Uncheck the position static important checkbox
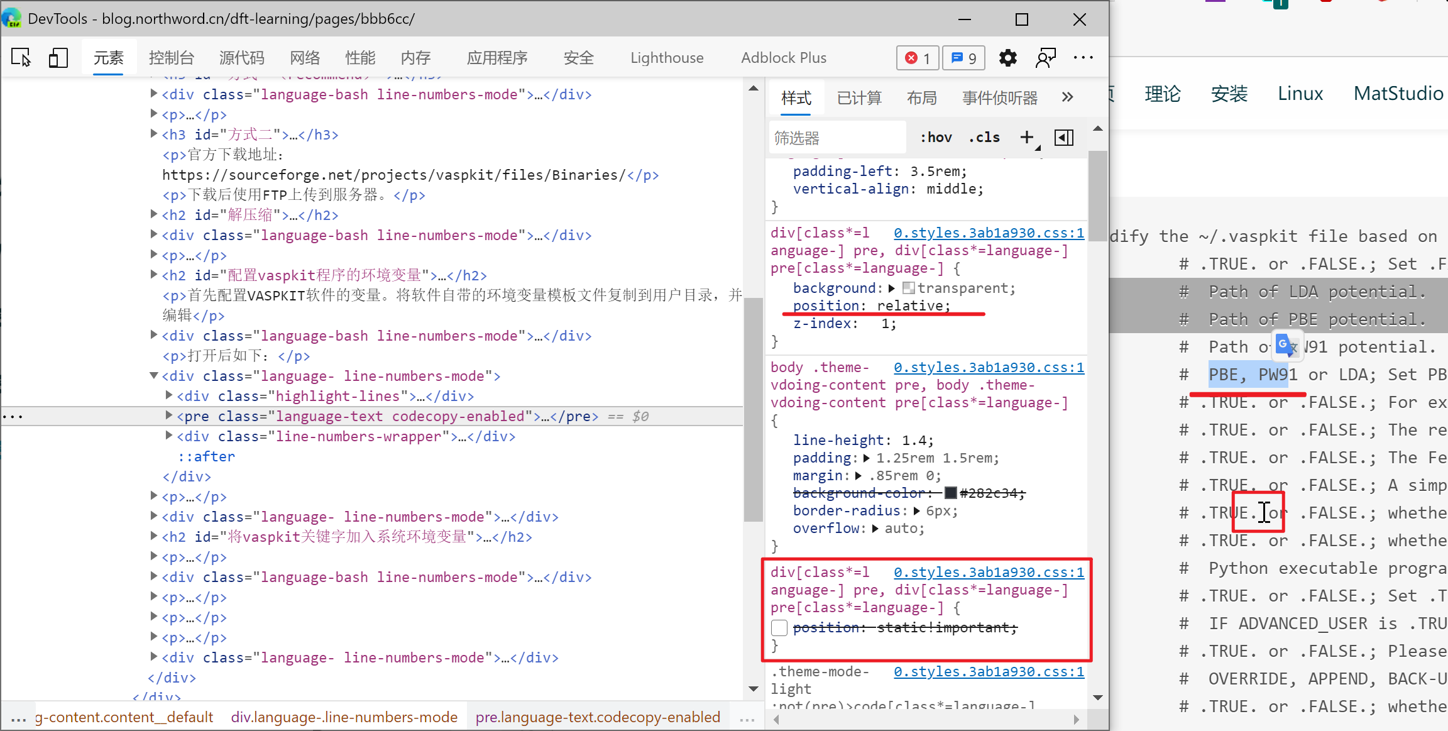This screenshot has height=731, width=1448. pos(779,627)
